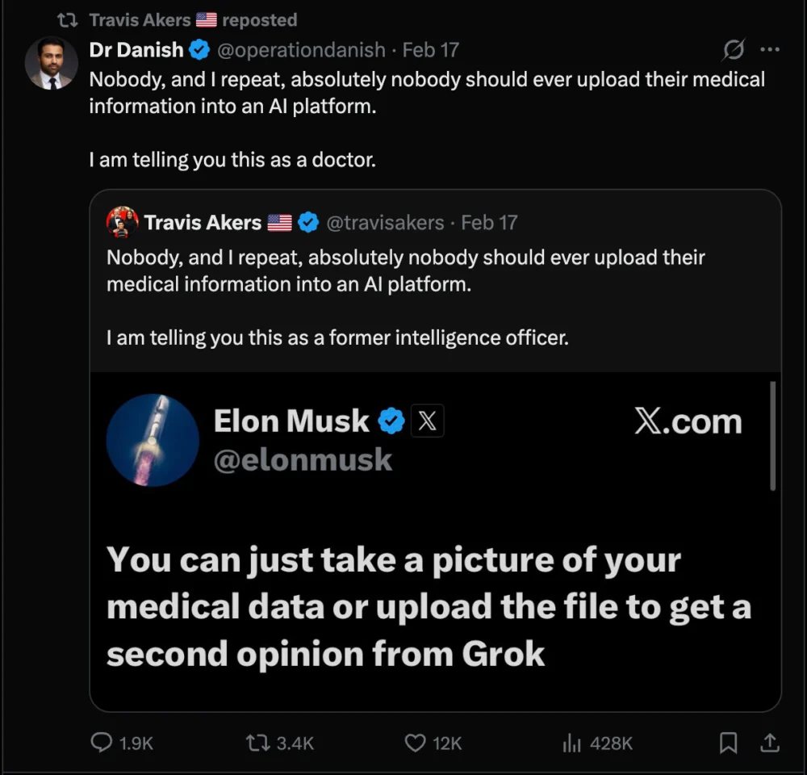This screenshot has height=775, width=807.
Task: Open the @travisakers handle in quote
Action: point(385,222)
